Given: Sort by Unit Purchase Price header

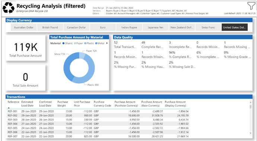Looking at the screenshot, I should coord(82,104).
